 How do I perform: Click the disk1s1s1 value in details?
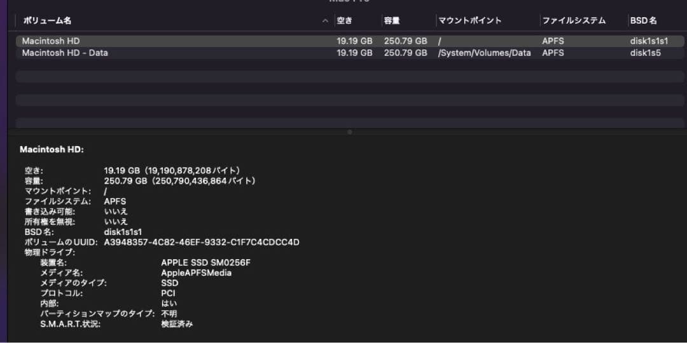point(123,232)
